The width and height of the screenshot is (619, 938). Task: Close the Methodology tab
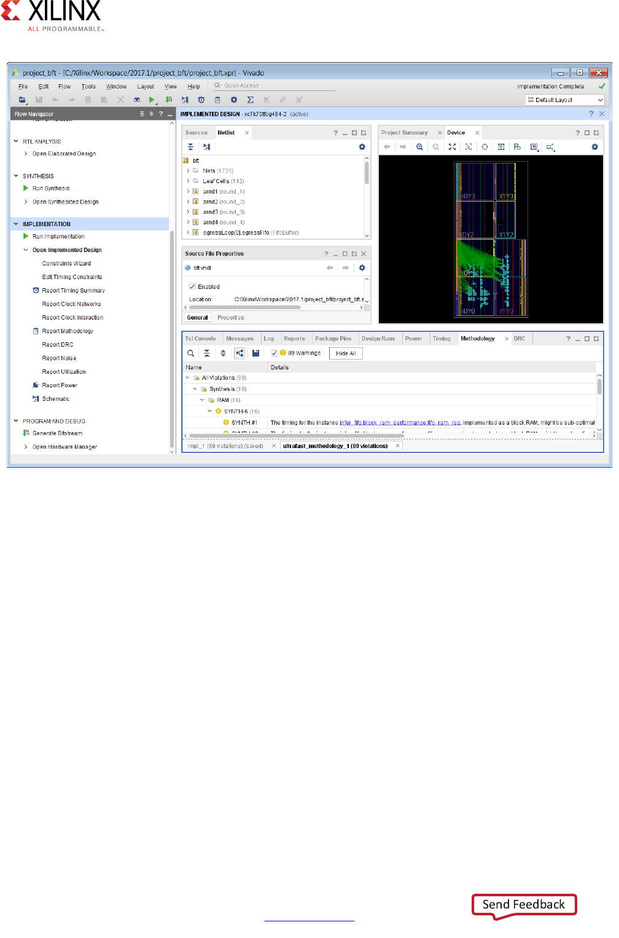(x=507, y=339)
